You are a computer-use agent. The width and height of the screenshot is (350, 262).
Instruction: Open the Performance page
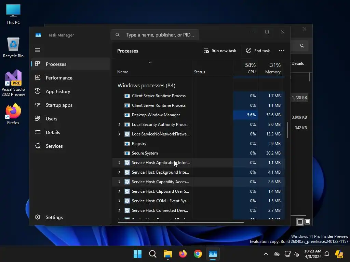[x=70, y=78]
